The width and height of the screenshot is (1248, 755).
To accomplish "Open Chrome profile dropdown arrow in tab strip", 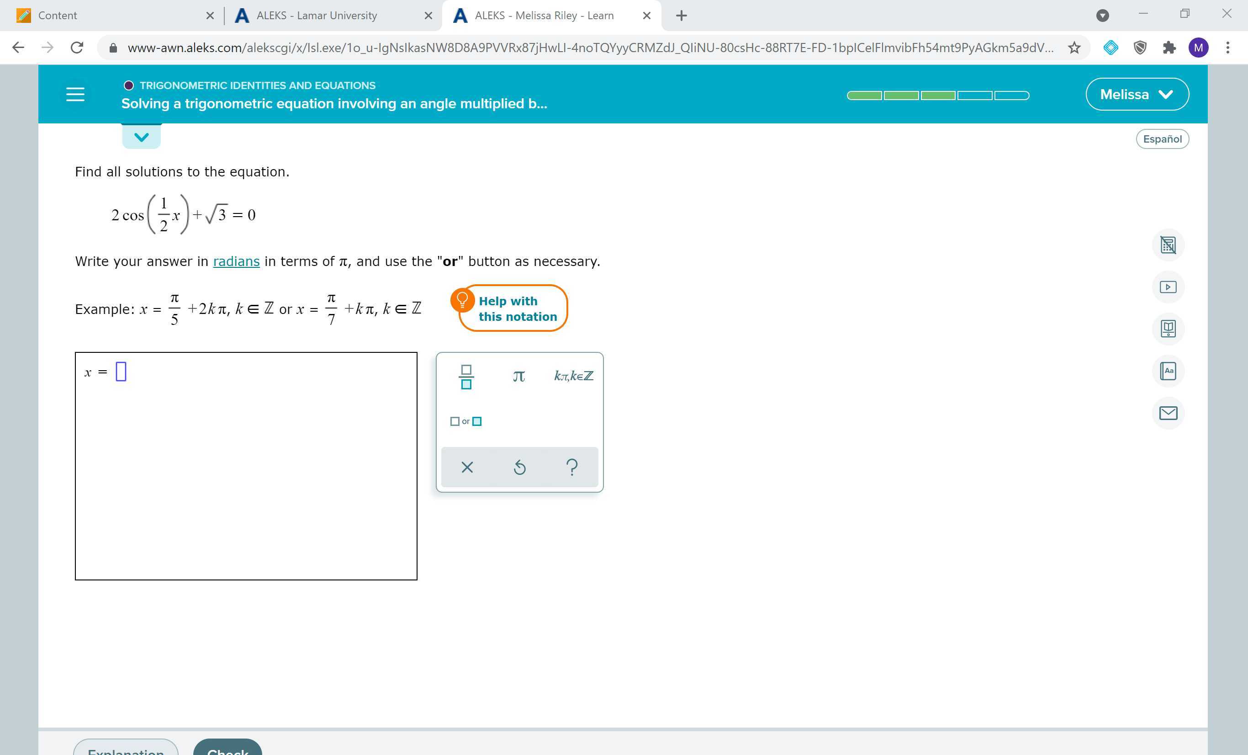I will [1102, 16].
